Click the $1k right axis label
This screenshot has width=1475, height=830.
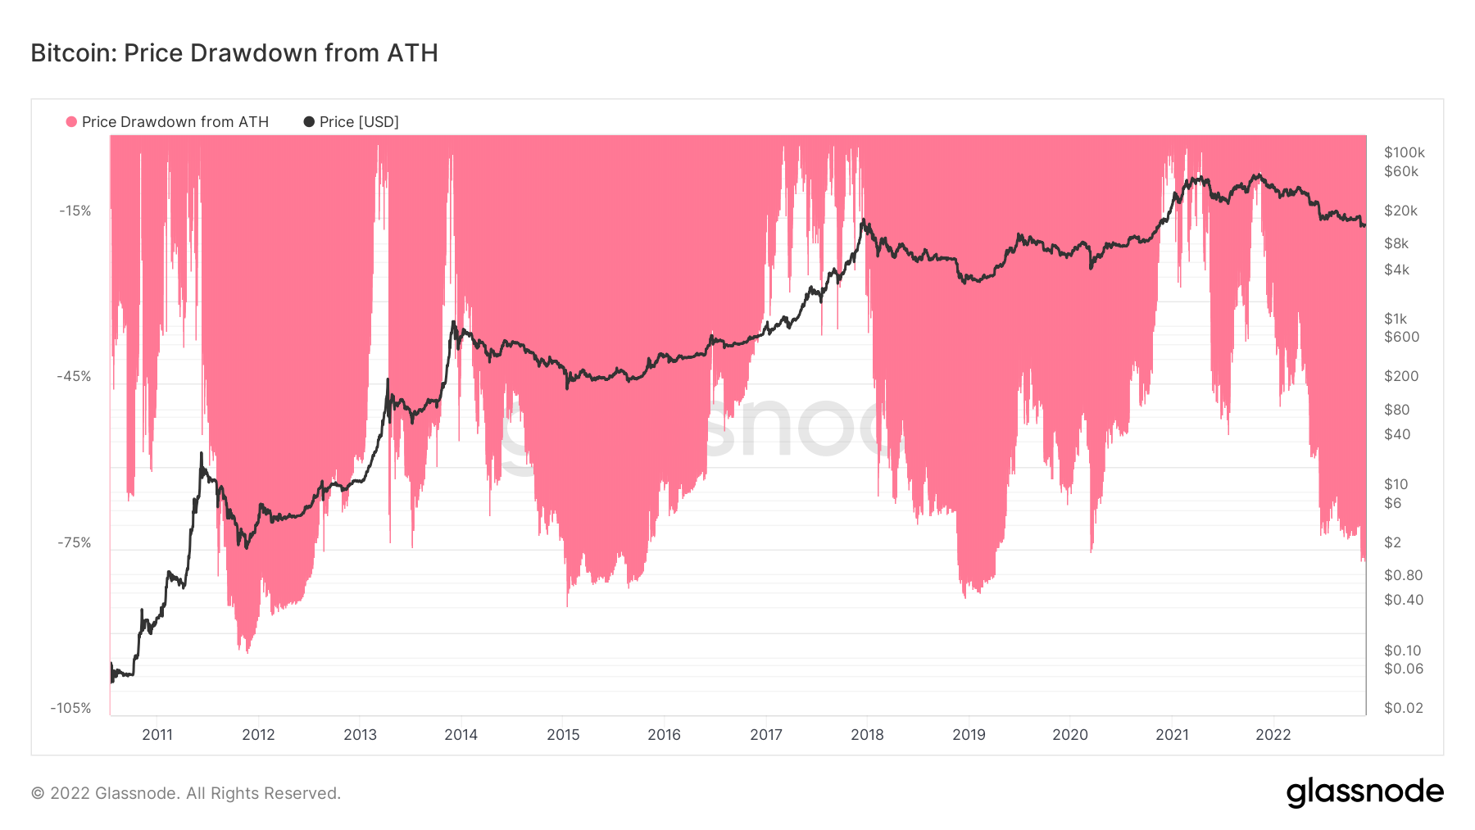coord(1396,319)
